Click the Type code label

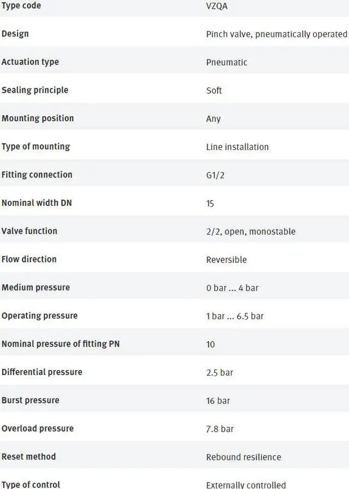click(21, 5)
